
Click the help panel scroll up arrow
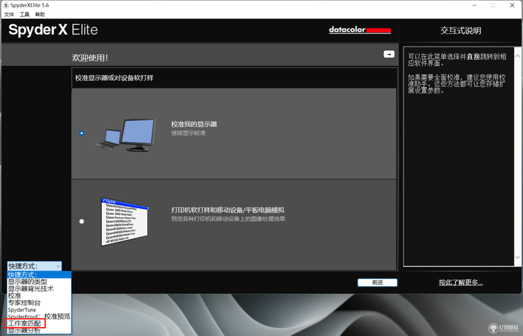pyautogui.click(x=517, y=56)
